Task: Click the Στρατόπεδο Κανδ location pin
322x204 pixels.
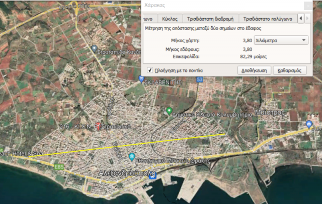Action: [x=94, y=49]
